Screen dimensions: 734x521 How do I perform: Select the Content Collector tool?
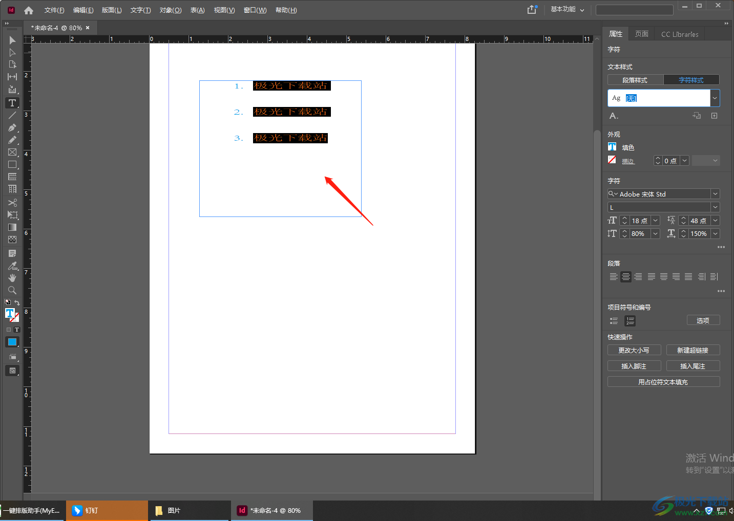(x=12, y=90)
